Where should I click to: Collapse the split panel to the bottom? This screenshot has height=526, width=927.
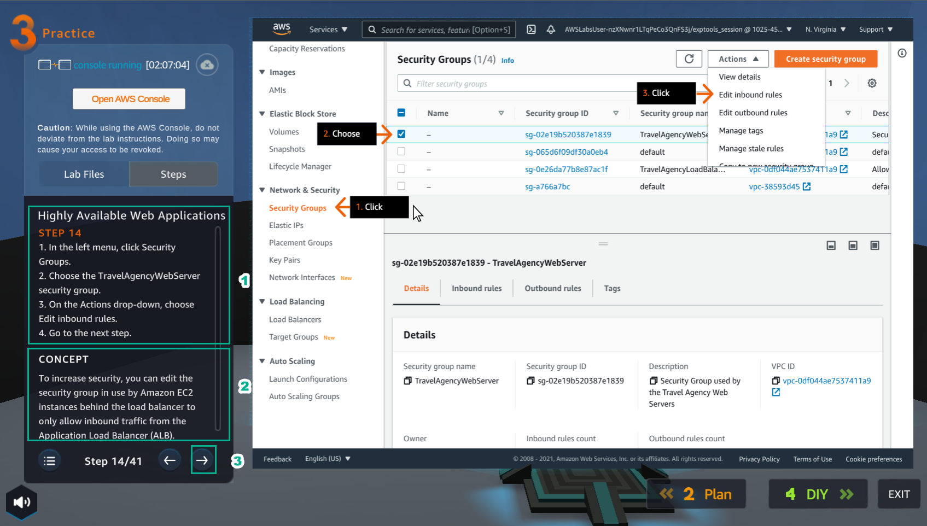(x=831, y=246)
